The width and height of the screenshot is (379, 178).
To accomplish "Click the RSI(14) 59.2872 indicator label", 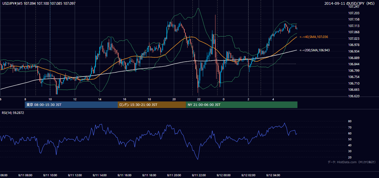I will [x=13, y=113].
